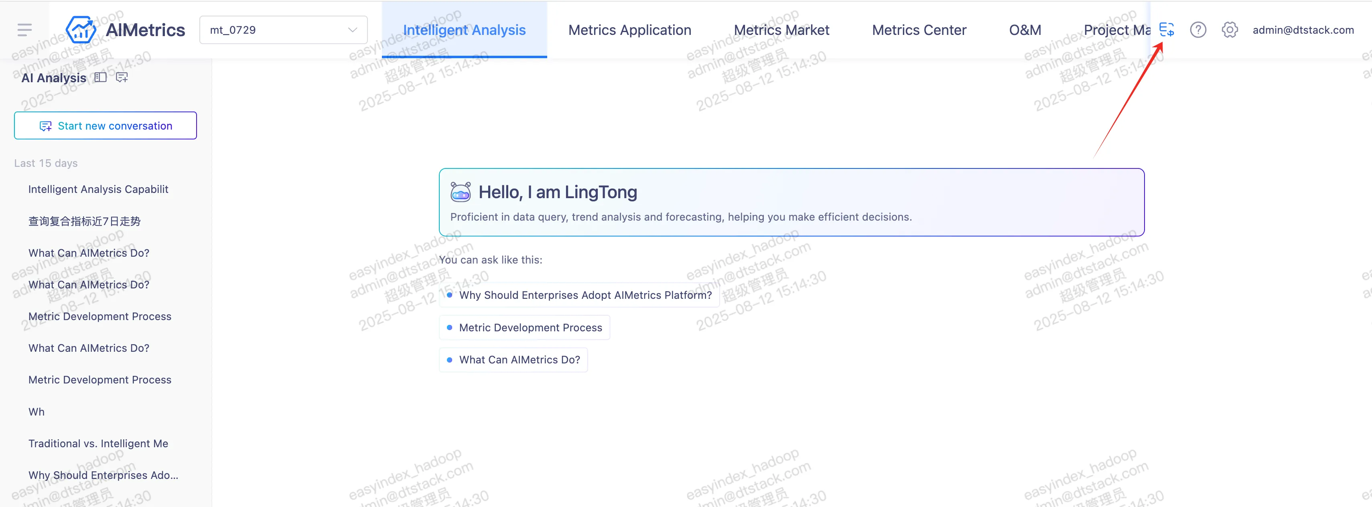The width and height of the screenshot is (1372, 507).
Task: Click the blue icon indicated by red arrow
Action: [x=1167, y=30]
